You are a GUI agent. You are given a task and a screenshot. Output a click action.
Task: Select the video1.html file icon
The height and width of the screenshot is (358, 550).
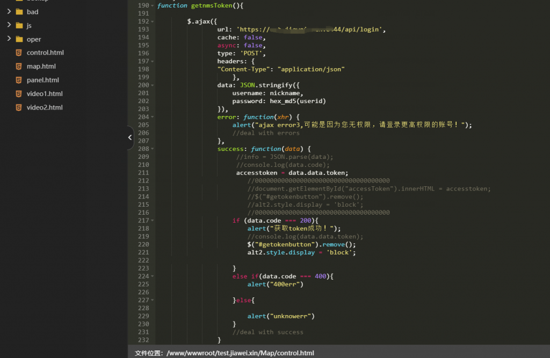pos(19,94)
